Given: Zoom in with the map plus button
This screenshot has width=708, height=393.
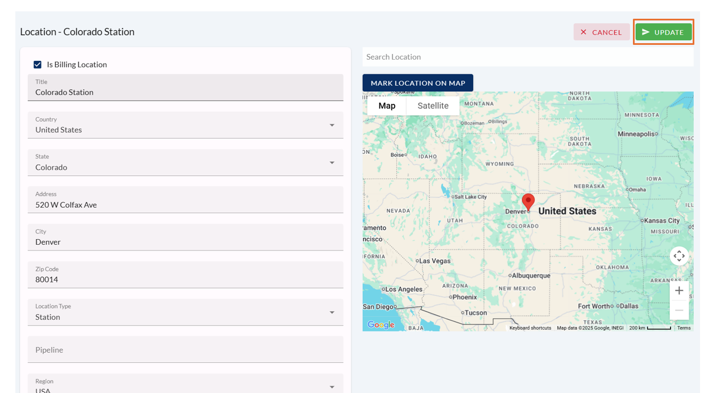Looking at the screenshot, I should pos(679,291).
